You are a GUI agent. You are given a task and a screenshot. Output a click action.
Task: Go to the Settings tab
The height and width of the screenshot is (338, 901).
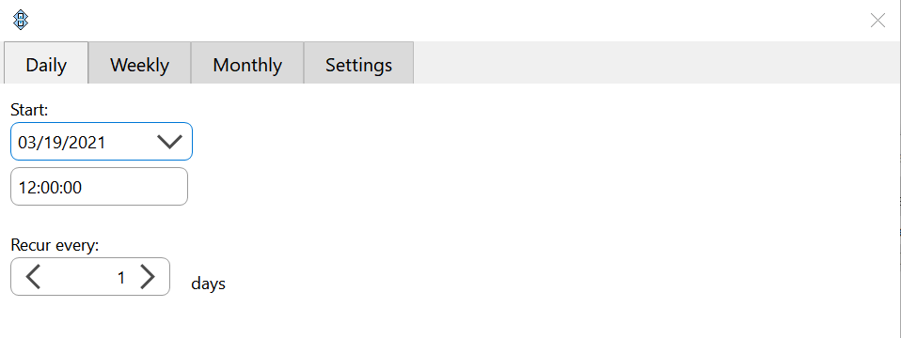click(x=358, y=63)
